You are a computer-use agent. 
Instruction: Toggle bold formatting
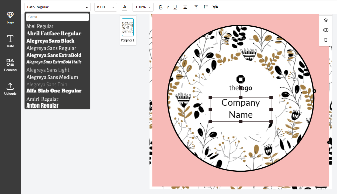click(x=161, y=7)
